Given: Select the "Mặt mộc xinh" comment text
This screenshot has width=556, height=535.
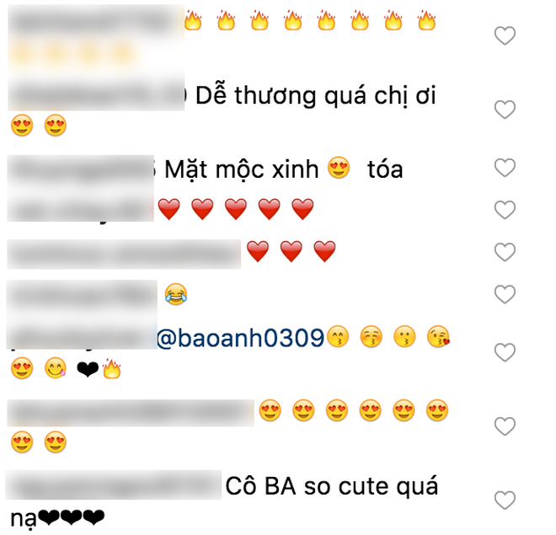Looking at the screenshot, I should (242, 170).
